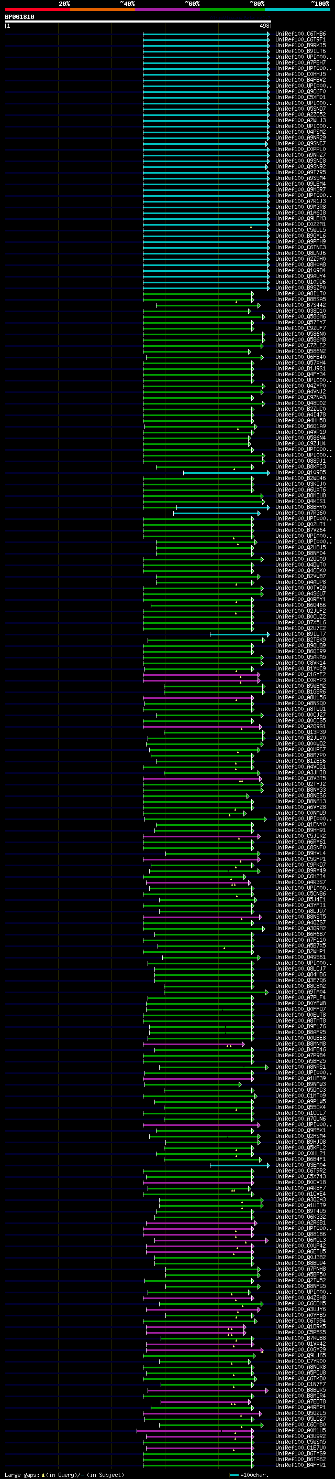Select hit label UniRef100_Q0TVD9
Image resolution: width=335 pixels, height=1479 pixels.
(300, 588)
